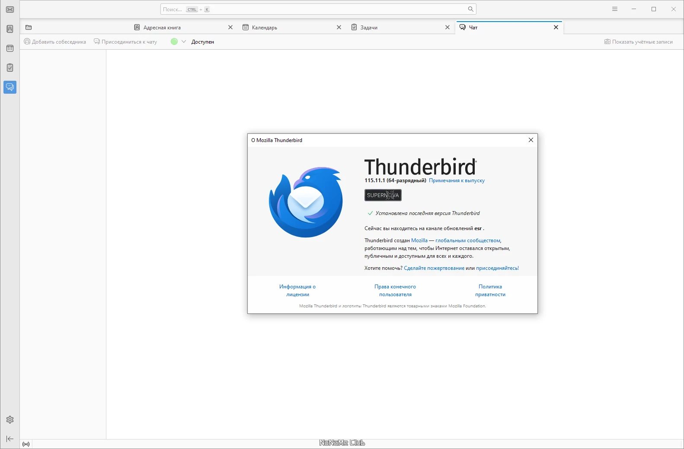Open Address Book from left sidebar
The image size is (684, 449).
[10, 29]
